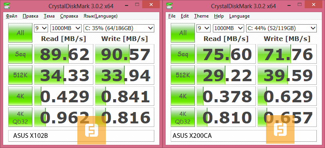Click CrystalDiskMark app icon in left title bar
This screenshot has height=148, width=325.
pos(7,6)
